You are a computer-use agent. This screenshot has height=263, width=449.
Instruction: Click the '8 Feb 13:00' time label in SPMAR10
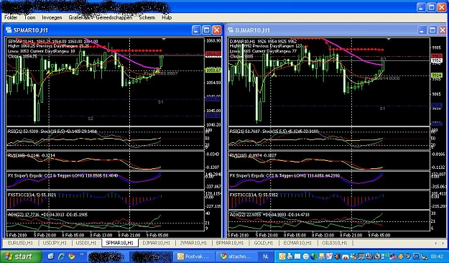coord(101,235)
